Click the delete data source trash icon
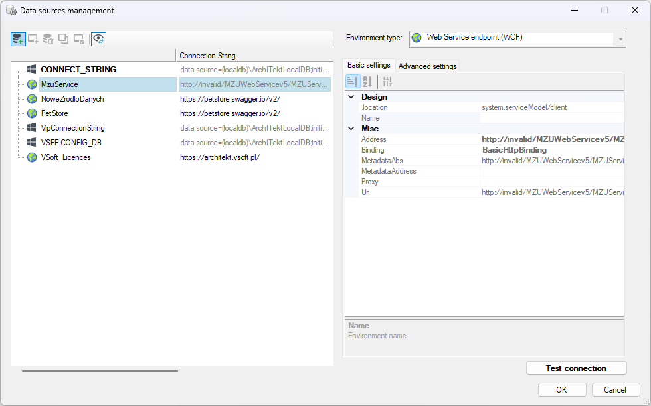The height and width of the screenshot is (406, 651). (48, 39)
